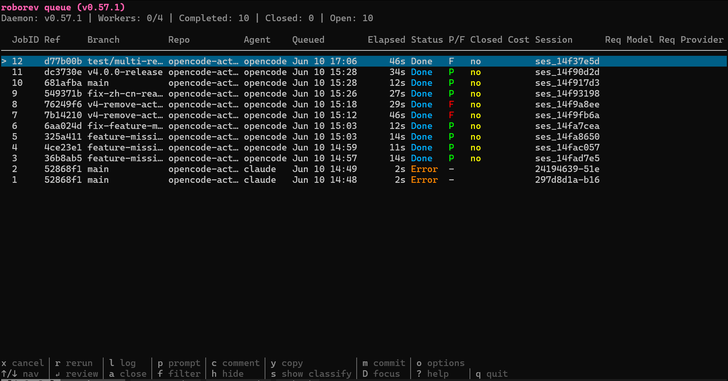Click the red F result of job 8
The height and width of the screenshot is (381, 728).
point(451,104)
